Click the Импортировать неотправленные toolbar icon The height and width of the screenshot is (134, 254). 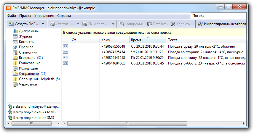point(200,24)
